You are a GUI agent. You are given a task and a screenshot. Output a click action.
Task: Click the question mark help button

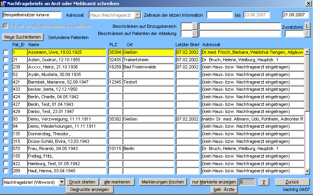point(263,182)
